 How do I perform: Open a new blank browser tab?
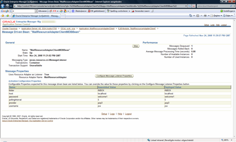[63, 16]
